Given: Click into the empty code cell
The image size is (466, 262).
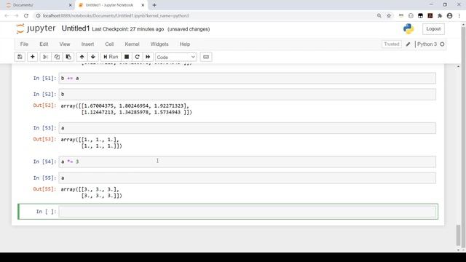Looking at the screenshot, I should tap(248, 212).
